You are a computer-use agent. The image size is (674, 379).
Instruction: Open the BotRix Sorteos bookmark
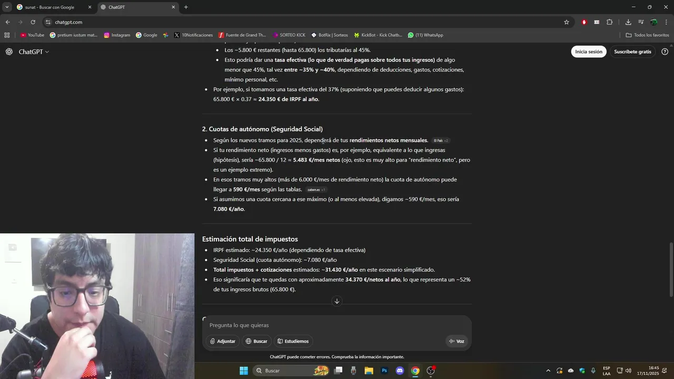tap(330, 35)
